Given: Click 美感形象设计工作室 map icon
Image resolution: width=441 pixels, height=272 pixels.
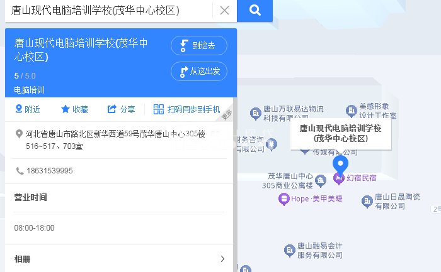Looking at the screenshot, I should pyautogui.click(x=352, y=111).
